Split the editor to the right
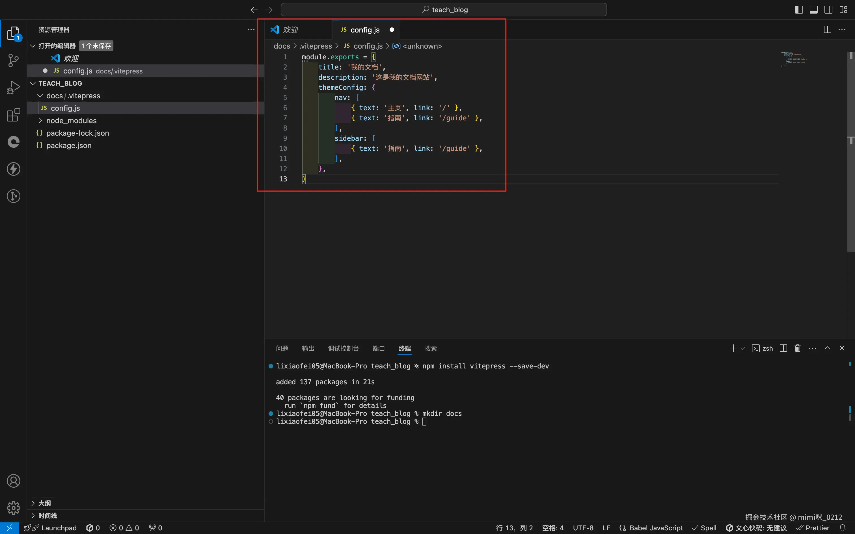Image resolution: width=855 pixels, height=534 pixels. point(827,30)
